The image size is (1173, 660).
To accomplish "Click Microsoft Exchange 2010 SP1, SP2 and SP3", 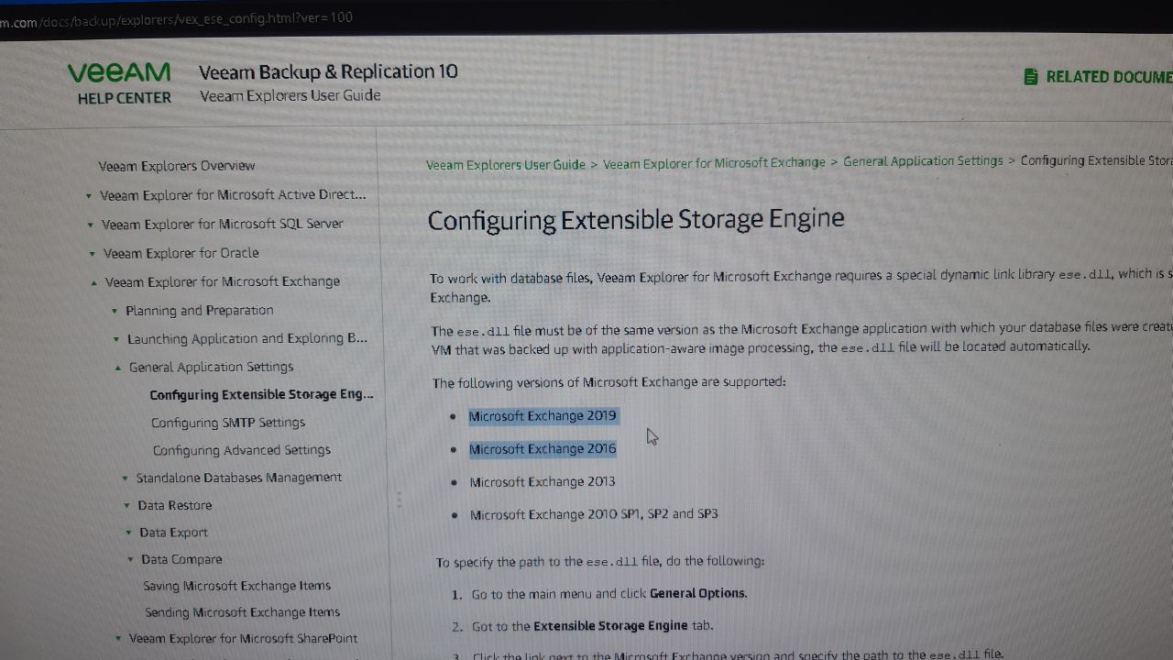I will click(594, 515).
